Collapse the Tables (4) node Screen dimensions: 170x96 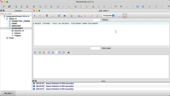[x=4, y=19]
